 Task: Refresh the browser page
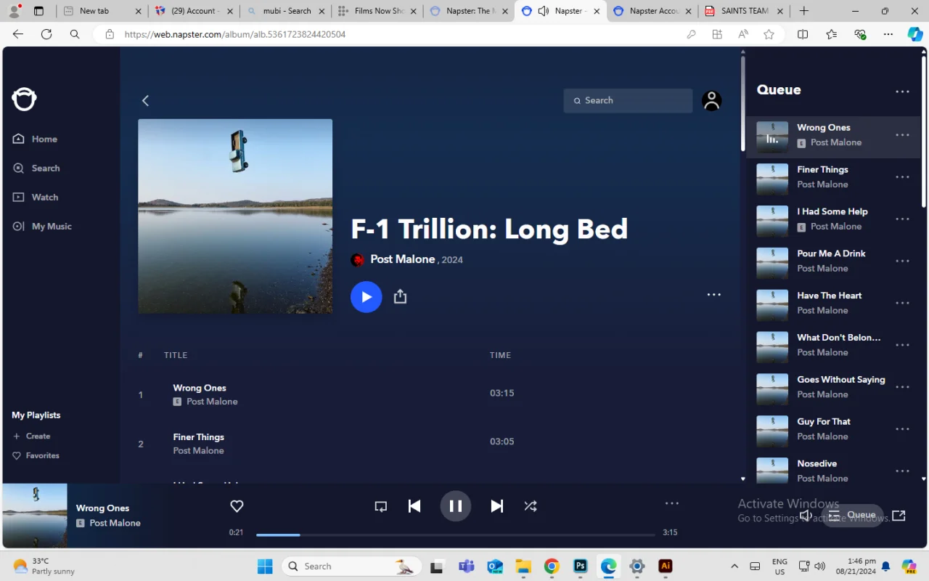(x=46, y=34)
